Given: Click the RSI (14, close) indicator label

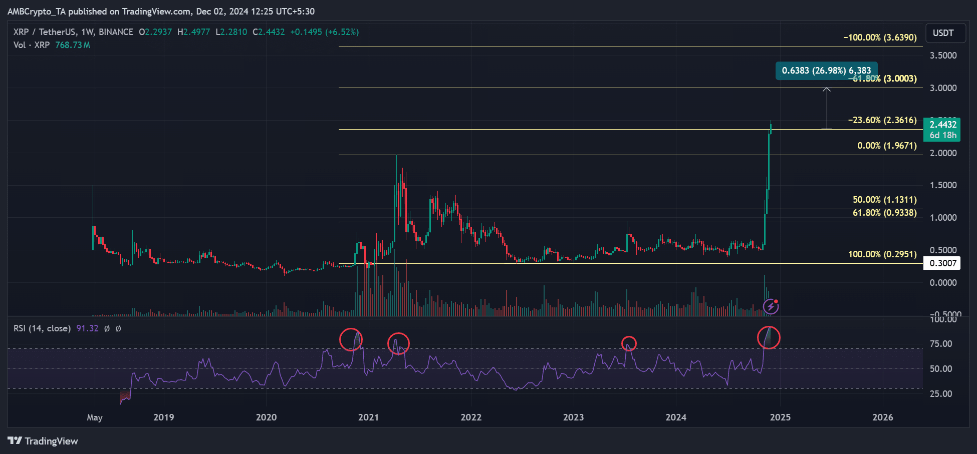Looking at the screenshot, I should [42, 328].
